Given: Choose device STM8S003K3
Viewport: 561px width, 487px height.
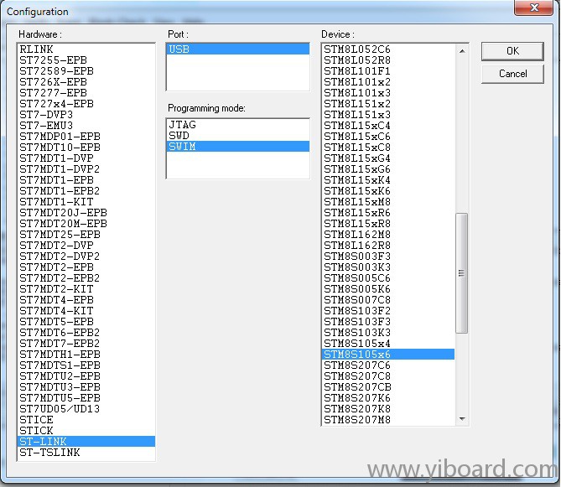Looking at the screenshot, I should point(388,267).
